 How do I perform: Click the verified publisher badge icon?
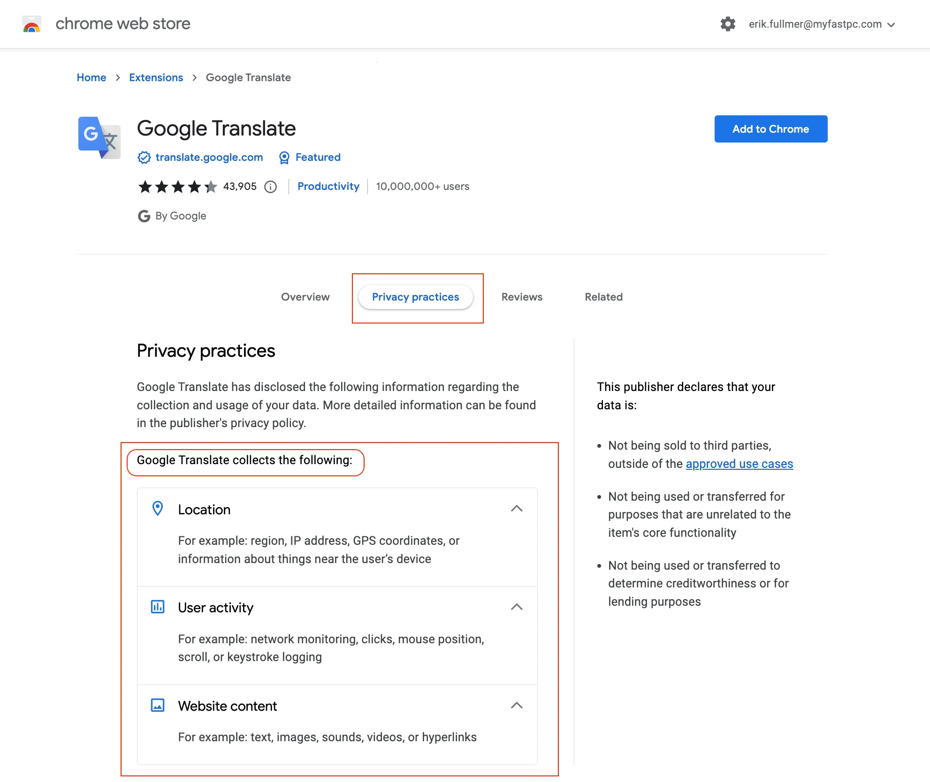[x=144, y=158]
